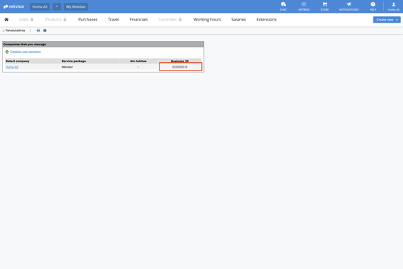The width and height of the screenshot is (403, 269).
Task: Click the green plus icon for new company
Action: 7,52
